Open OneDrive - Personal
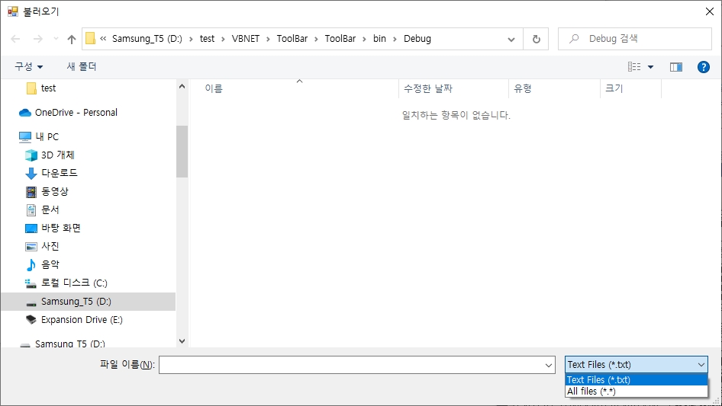 pos(68,113)
